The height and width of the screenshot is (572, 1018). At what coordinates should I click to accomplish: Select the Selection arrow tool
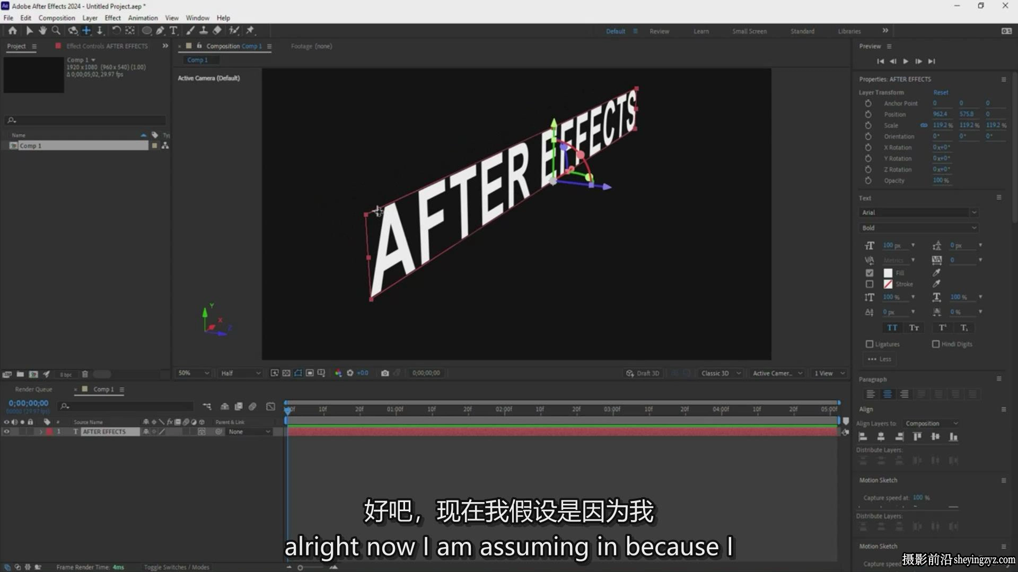coord(29,31)
